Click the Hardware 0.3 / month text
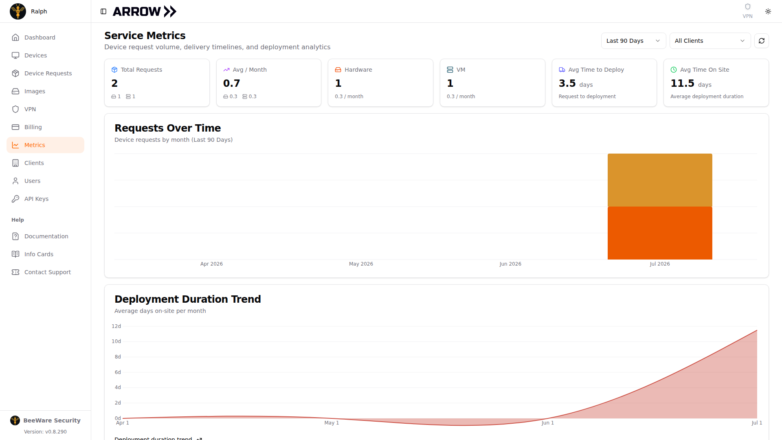Image resolution: width=782 pixels, height=440 pixels. click(349, 97)
